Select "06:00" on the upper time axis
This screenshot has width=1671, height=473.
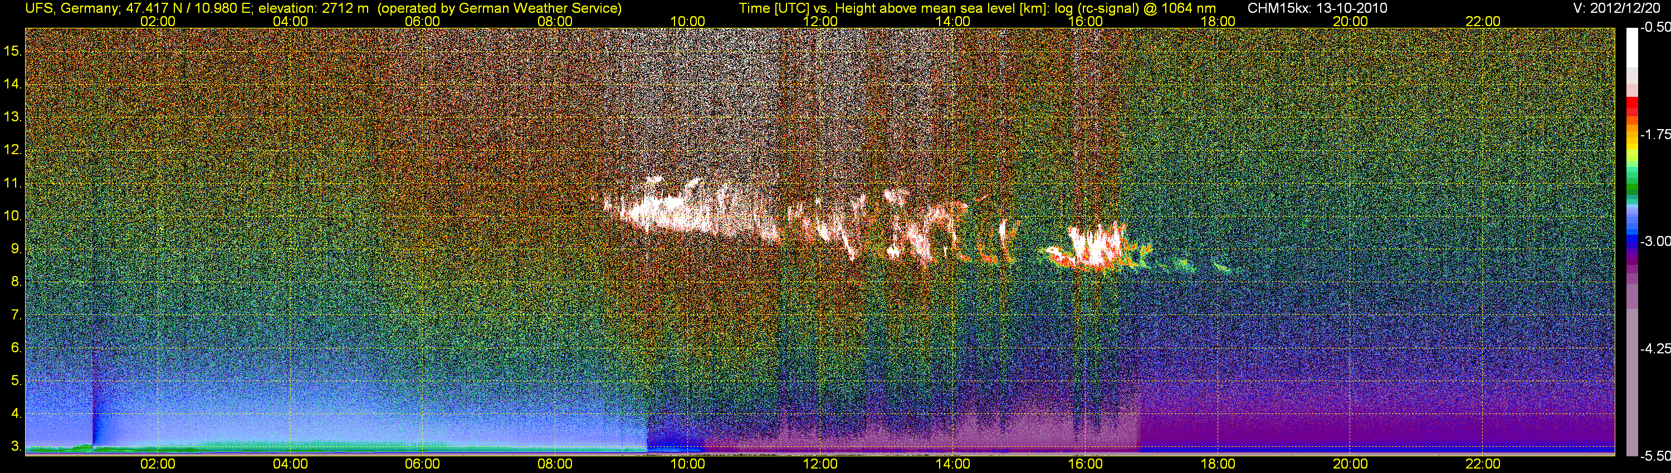coord(422,21)
